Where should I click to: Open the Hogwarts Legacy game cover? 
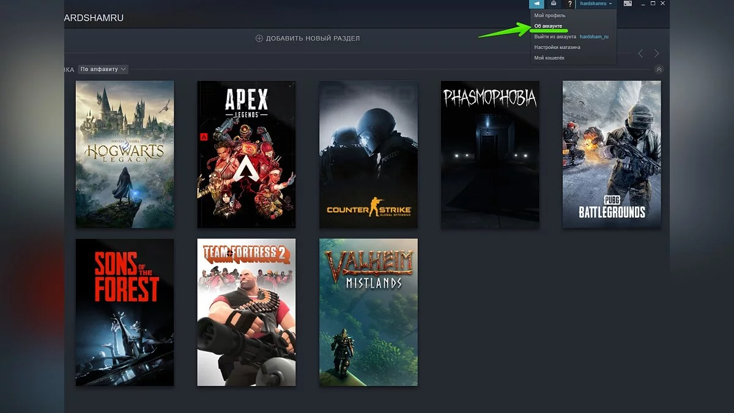[x=125, y=155]
